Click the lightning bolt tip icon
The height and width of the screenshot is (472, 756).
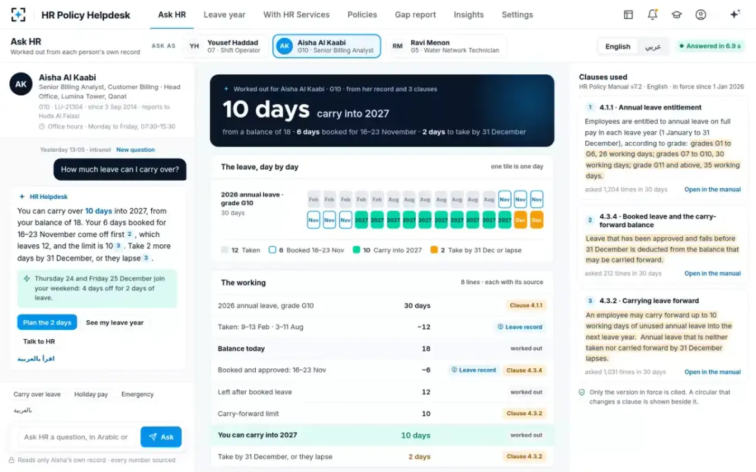(27, 278)
